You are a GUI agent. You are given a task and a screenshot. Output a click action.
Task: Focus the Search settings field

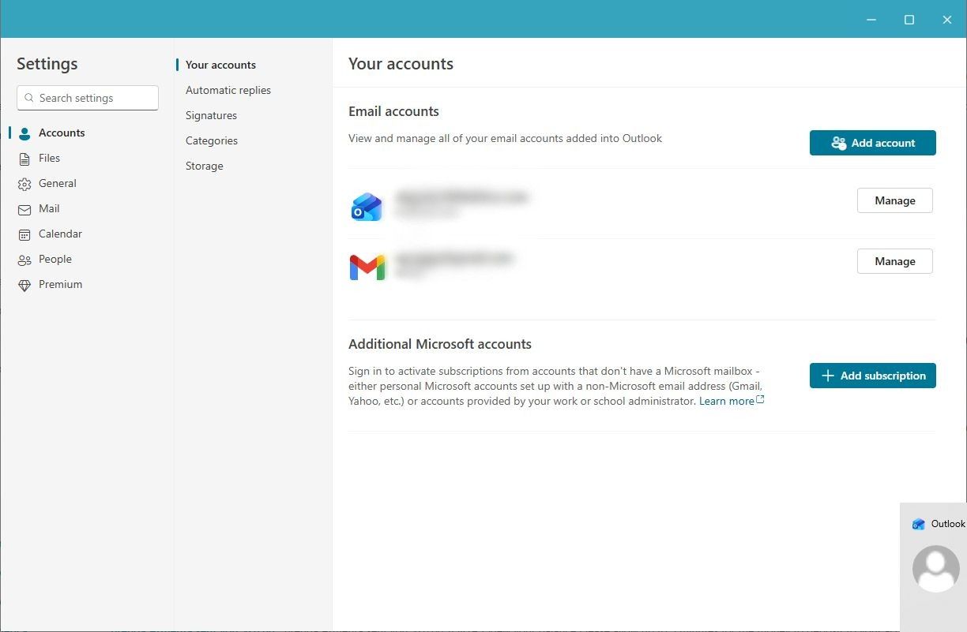tap(88, 98)
